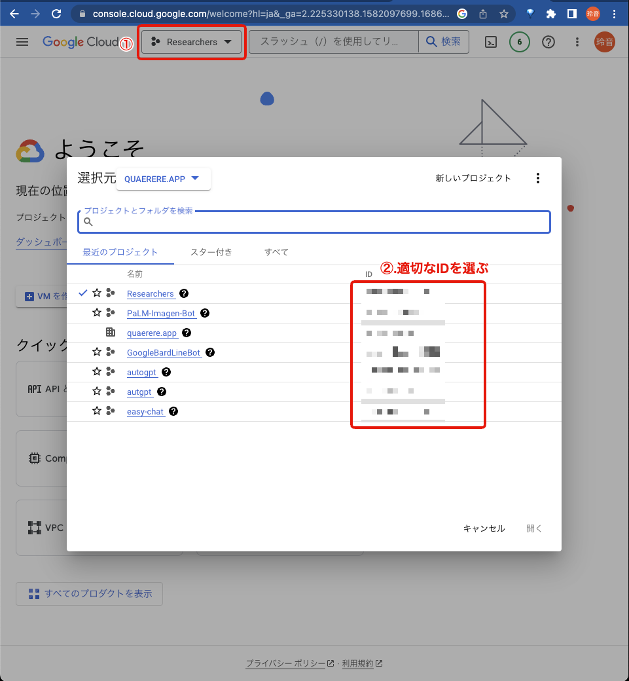The width and height of the screenshot is (629, 681).
Task: Open the 玲音 account avatar in console header
Action: click(605, 42)
